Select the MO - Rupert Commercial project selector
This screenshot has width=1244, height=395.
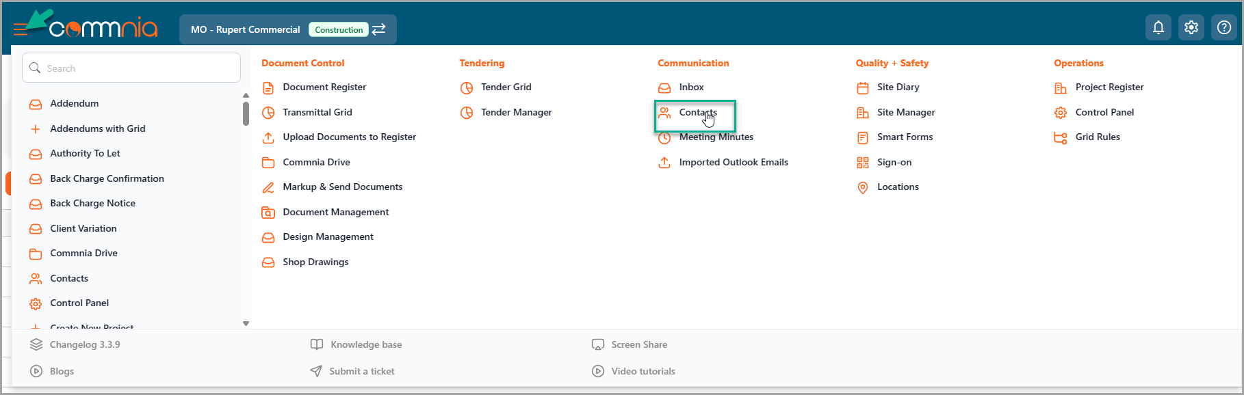[245, 29]
